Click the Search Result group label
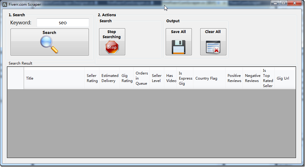Screen dimensions: 305x167 tap(20, 63)
